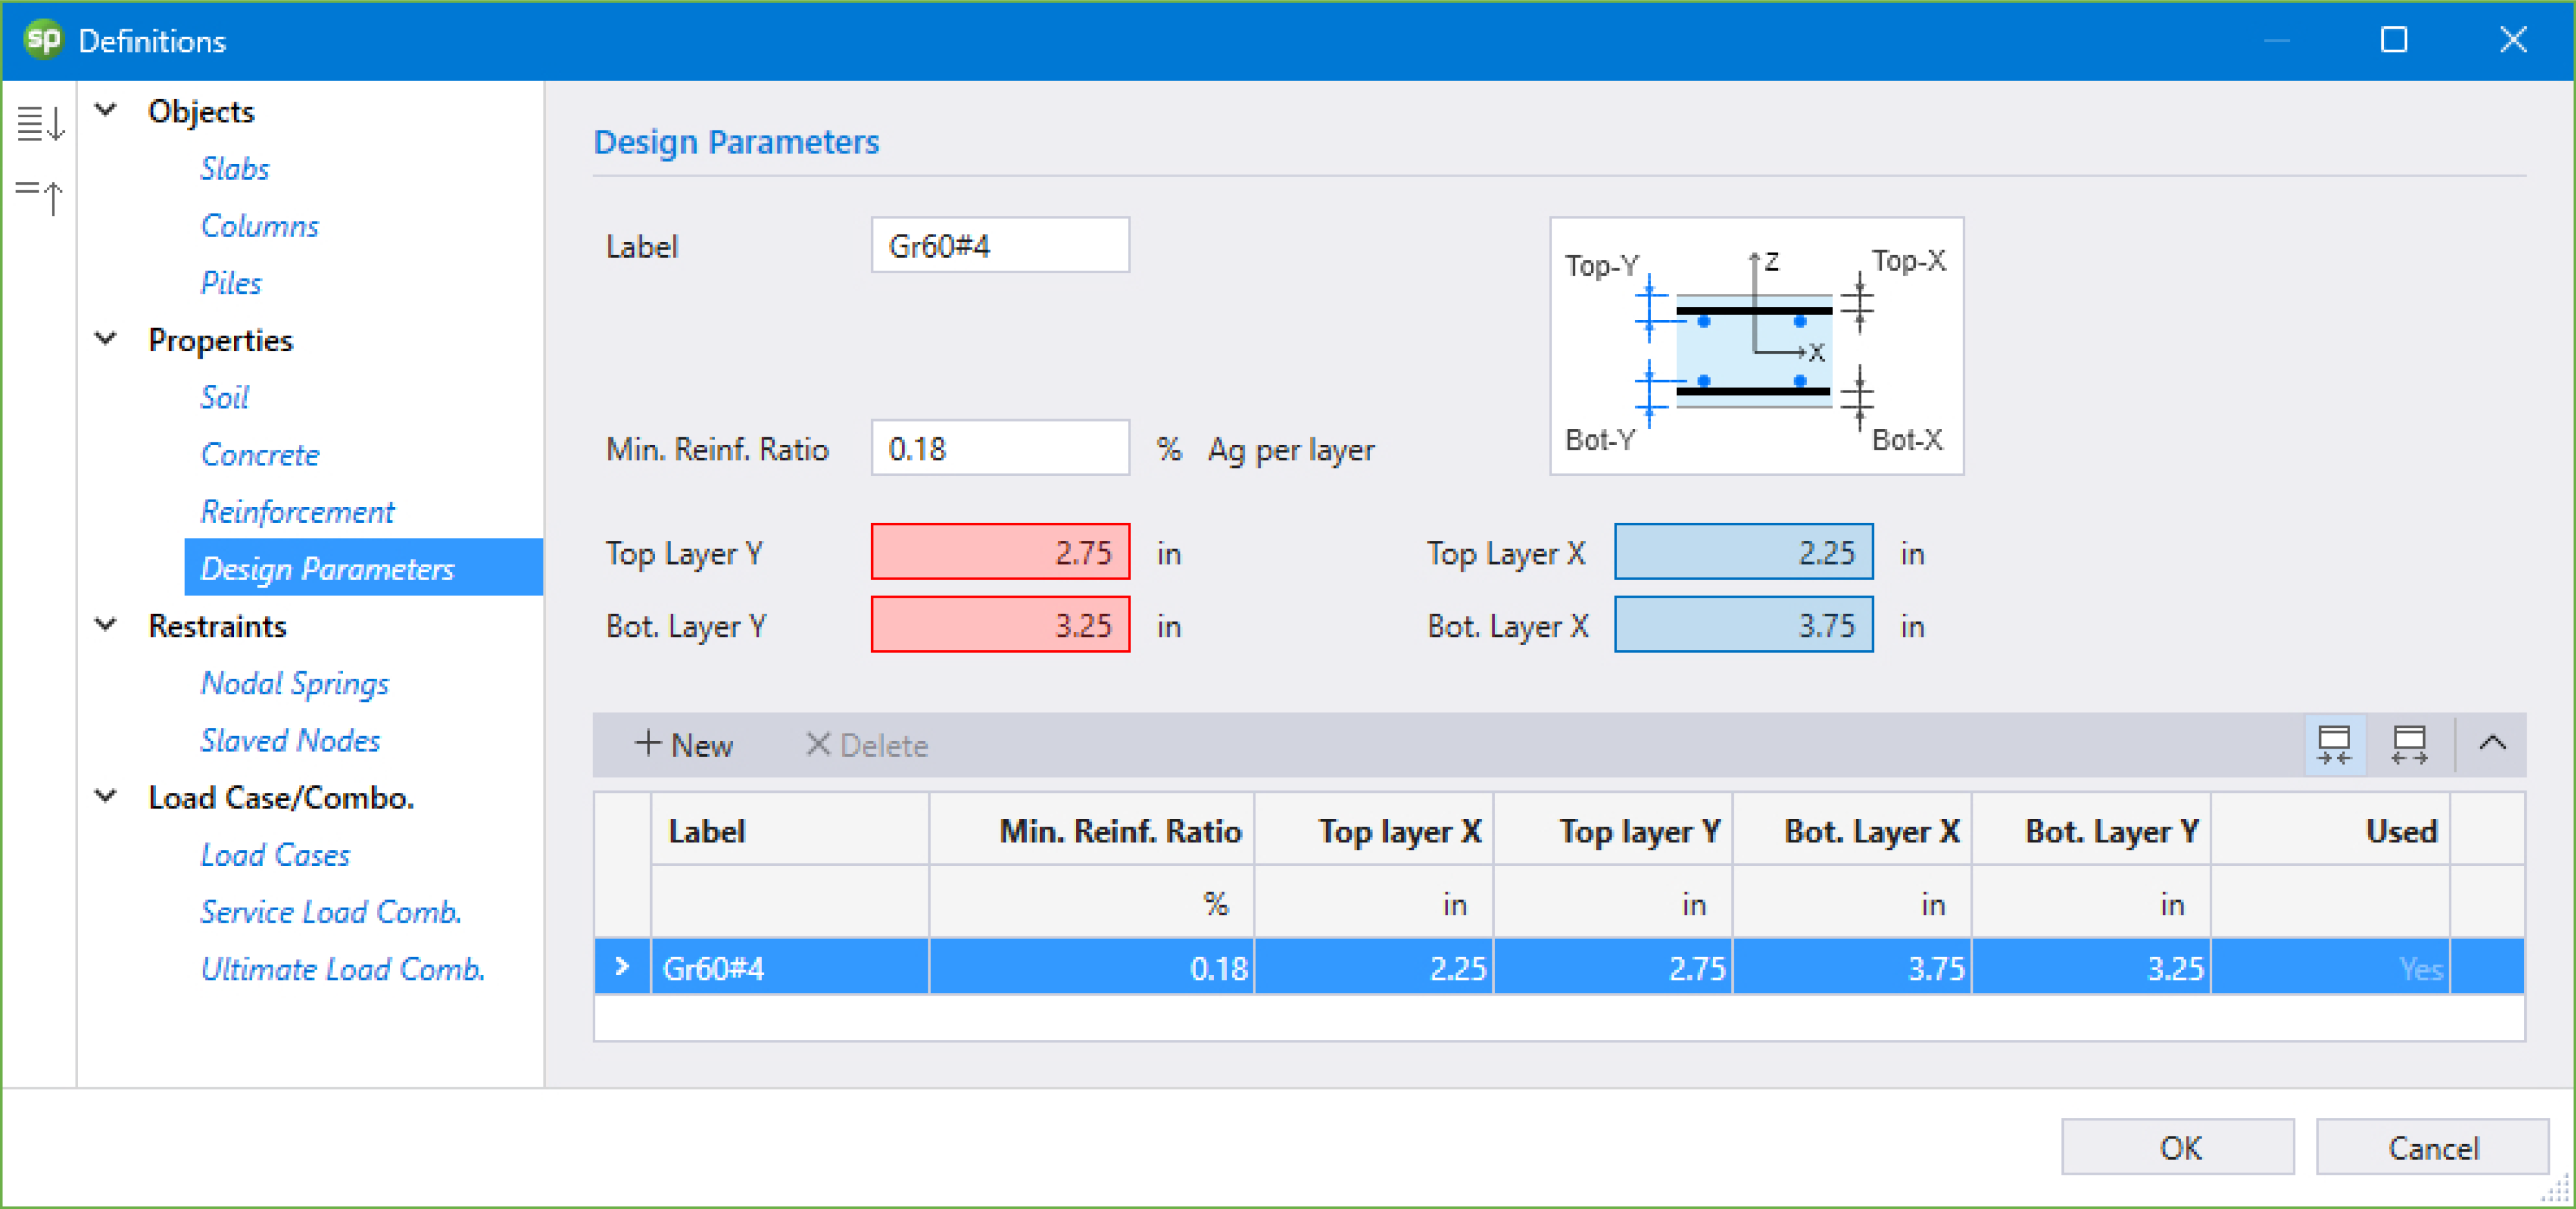The image size is (2576, 1209).
Task: Collapse the Load Case/Combo. group
Action: pos(106,797)
